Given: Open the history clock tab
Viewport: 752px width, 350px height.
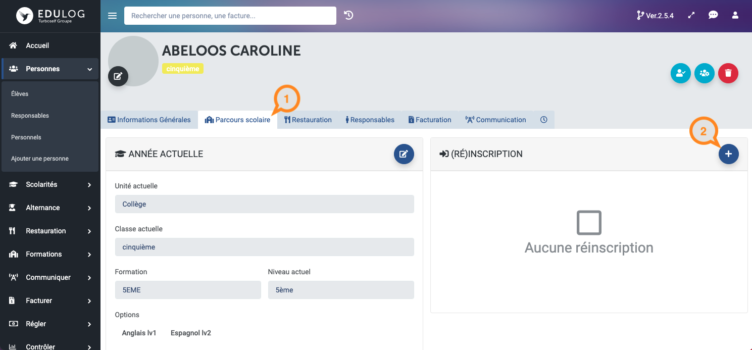Looking at the screenshot, I should pos(544,120).
